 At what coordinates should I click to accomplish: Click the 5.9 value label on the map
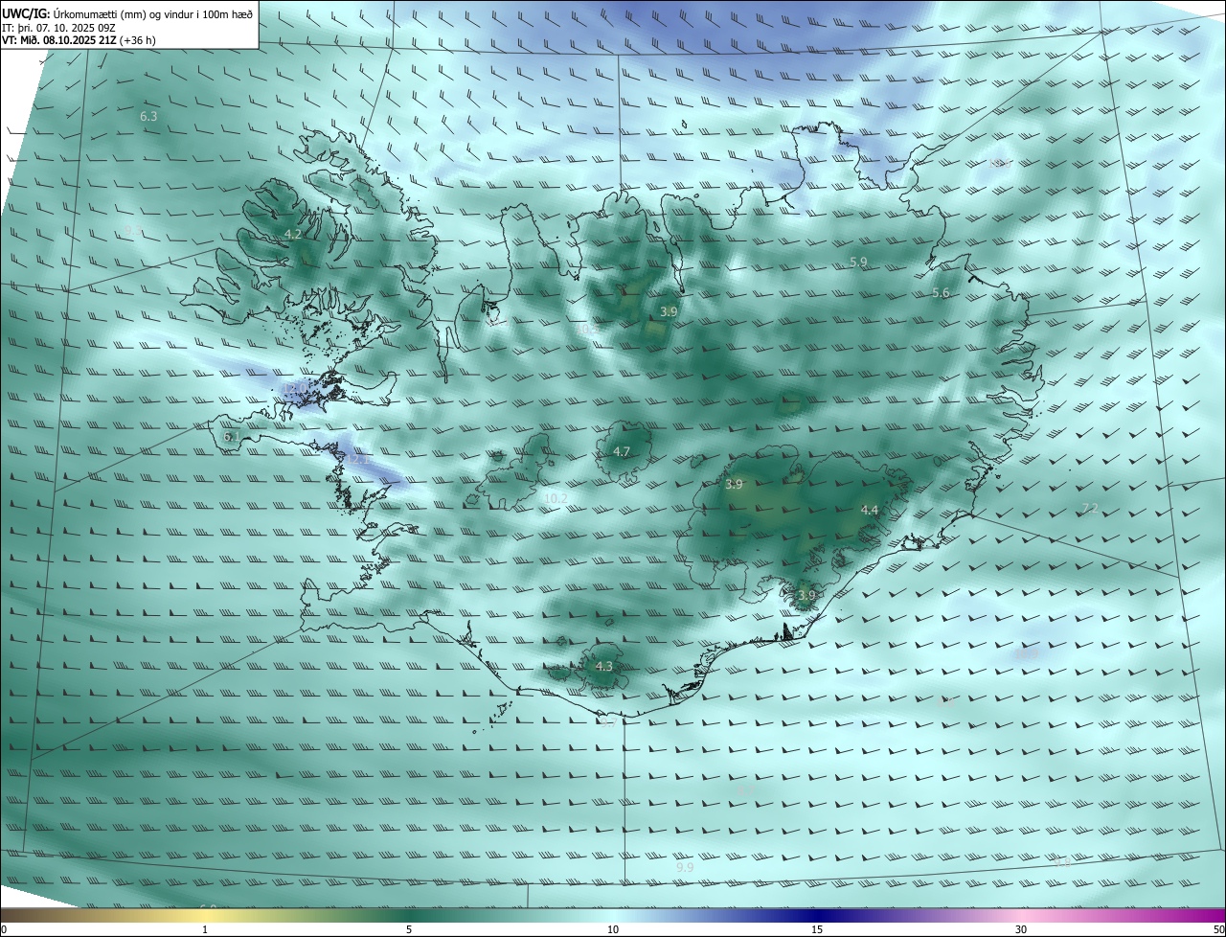click(x=858, y=262)
